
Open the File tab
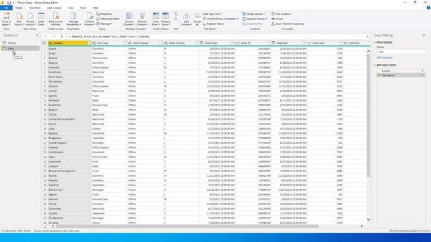coord(6,7)
